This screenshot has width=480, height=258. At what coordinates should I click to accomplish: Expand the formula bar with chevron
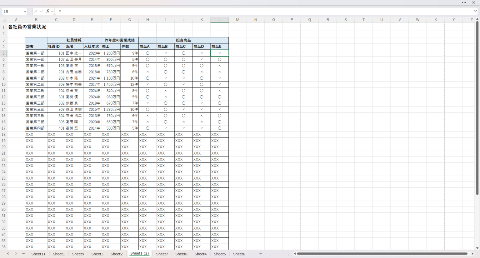[x=476, y=11]
